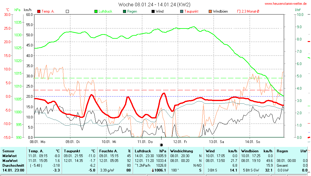Click the teal Taupunkt legend square
The image size is (311, 176).
(x=182, y=11)
